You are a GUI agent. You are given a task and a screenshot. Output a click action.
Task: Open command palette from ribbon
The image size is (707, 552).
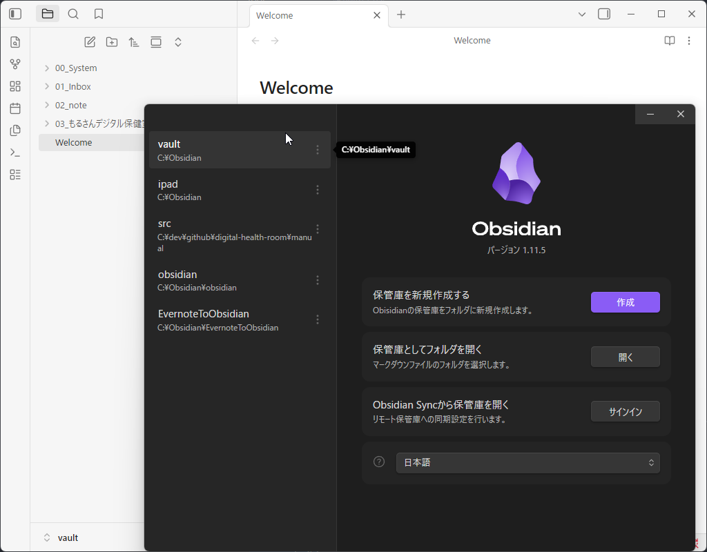[15, 152]
